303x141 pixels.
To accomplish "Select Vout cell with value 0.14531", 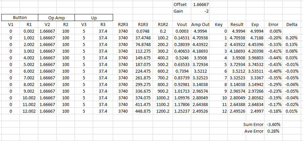I will pos(182,38).
